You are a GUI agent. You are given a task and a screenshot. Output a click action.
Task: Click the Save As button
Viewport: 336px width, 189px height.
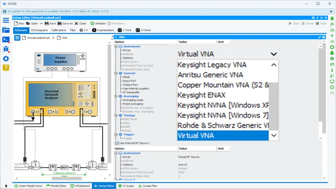pos(65,24)
